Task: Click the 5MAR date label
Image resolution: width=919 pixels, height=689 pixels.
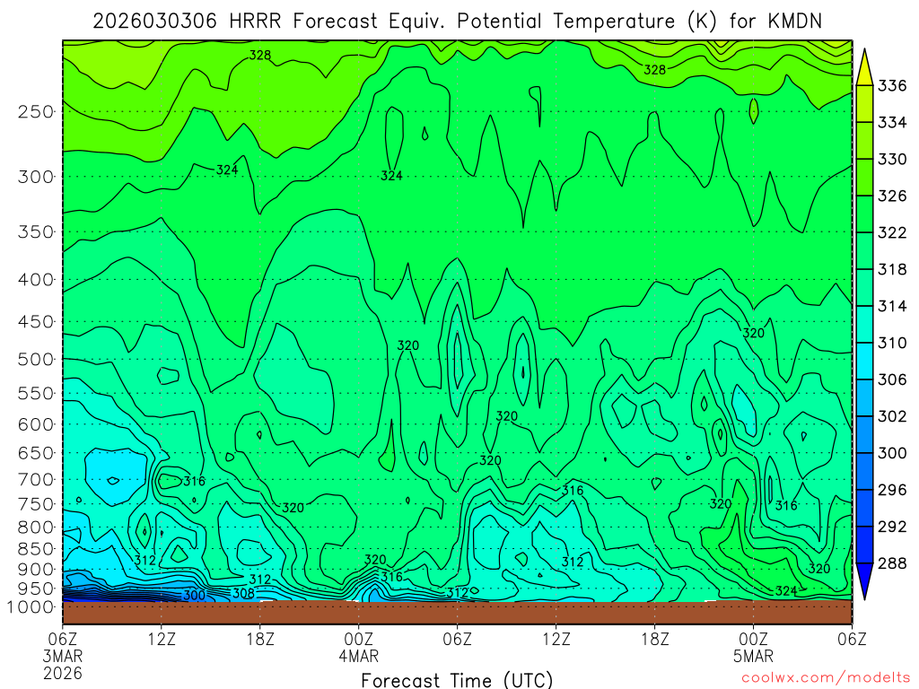Action: click(x=753, y=656)
